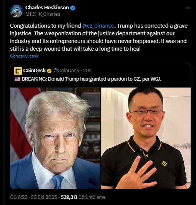Click the @CoinDesk handle in quoted post
The width and height of the screenshot is (196, 205).
coord(66,71)
